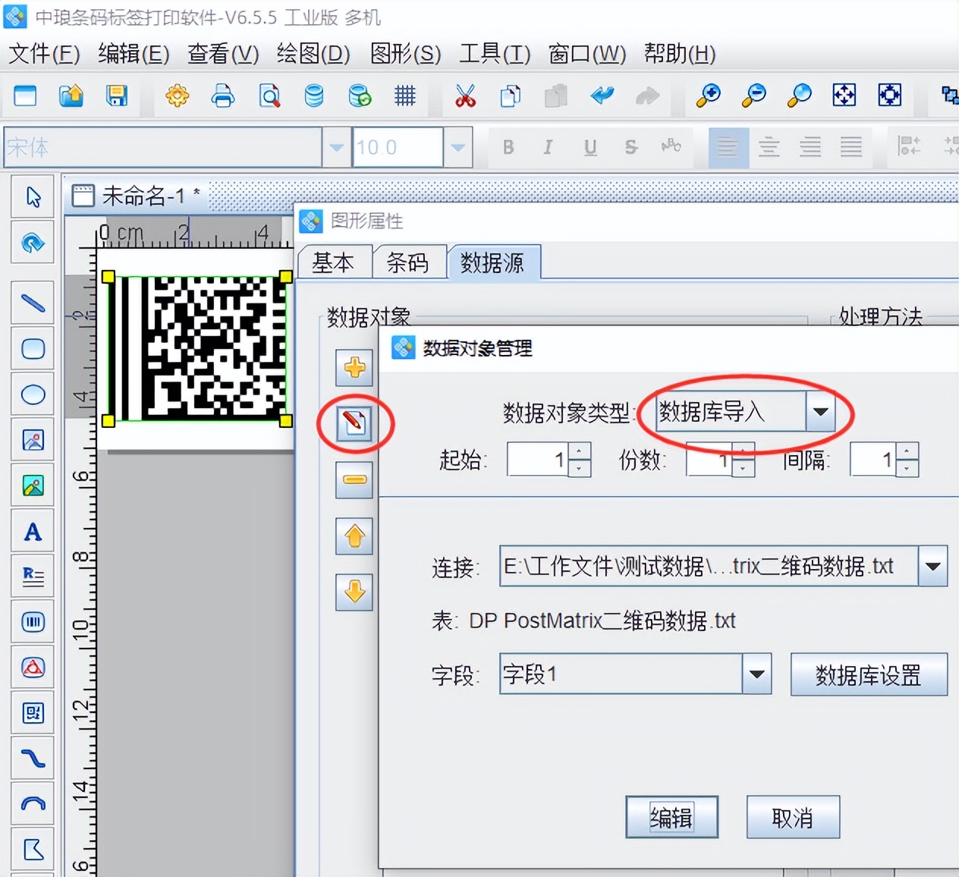Toggle italic formatting I
The width and height of the screenshot is (959, 877).
tap(548, 147)
